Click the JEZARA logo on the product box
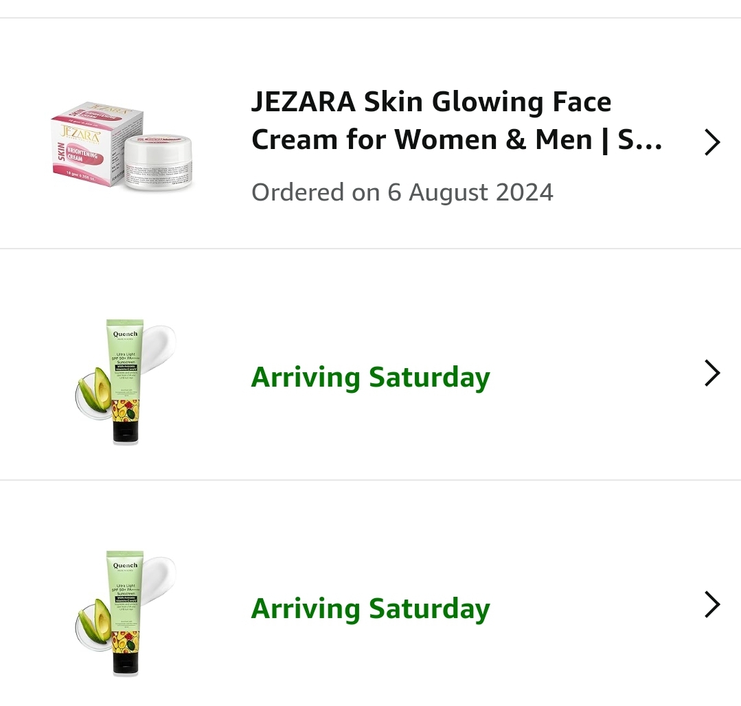The height and width of the screenshot is (706, 741). (x=81, y=133)
